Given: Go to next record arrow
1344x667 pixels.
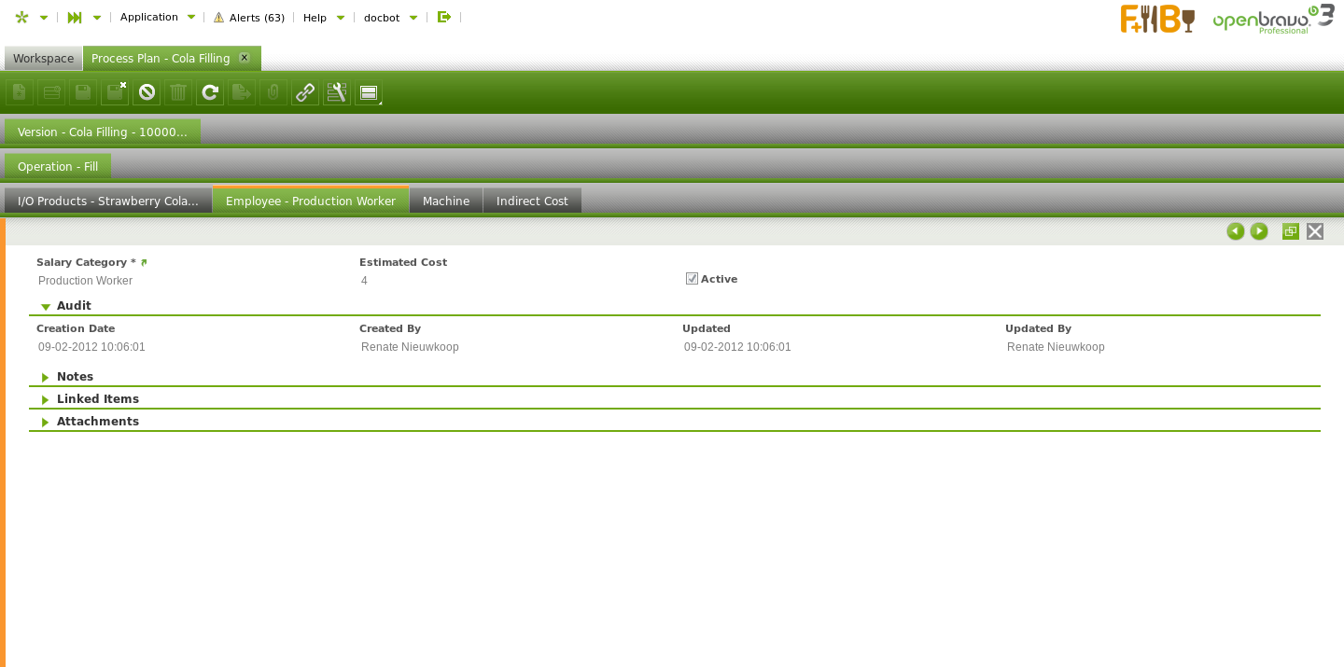Looking at the screenshot, I should click(x=1259, y=231).
